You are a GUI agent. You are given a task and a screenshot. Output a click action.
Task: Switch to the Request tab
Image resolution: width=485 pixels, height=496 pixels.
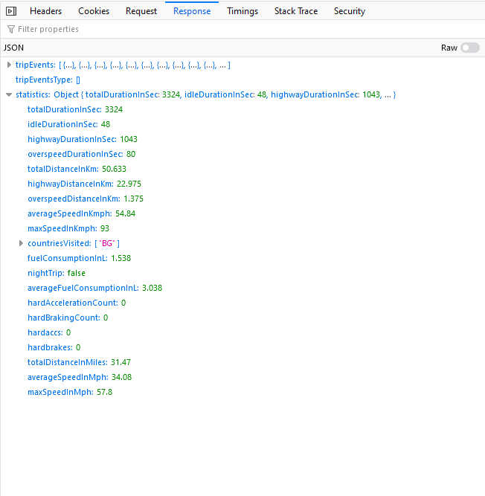[141, 11]
